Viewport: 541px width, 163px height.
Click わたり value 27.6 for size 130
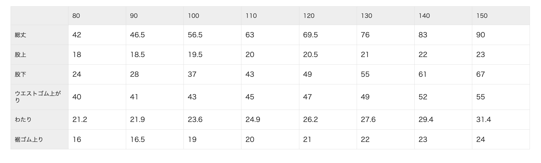368,120
